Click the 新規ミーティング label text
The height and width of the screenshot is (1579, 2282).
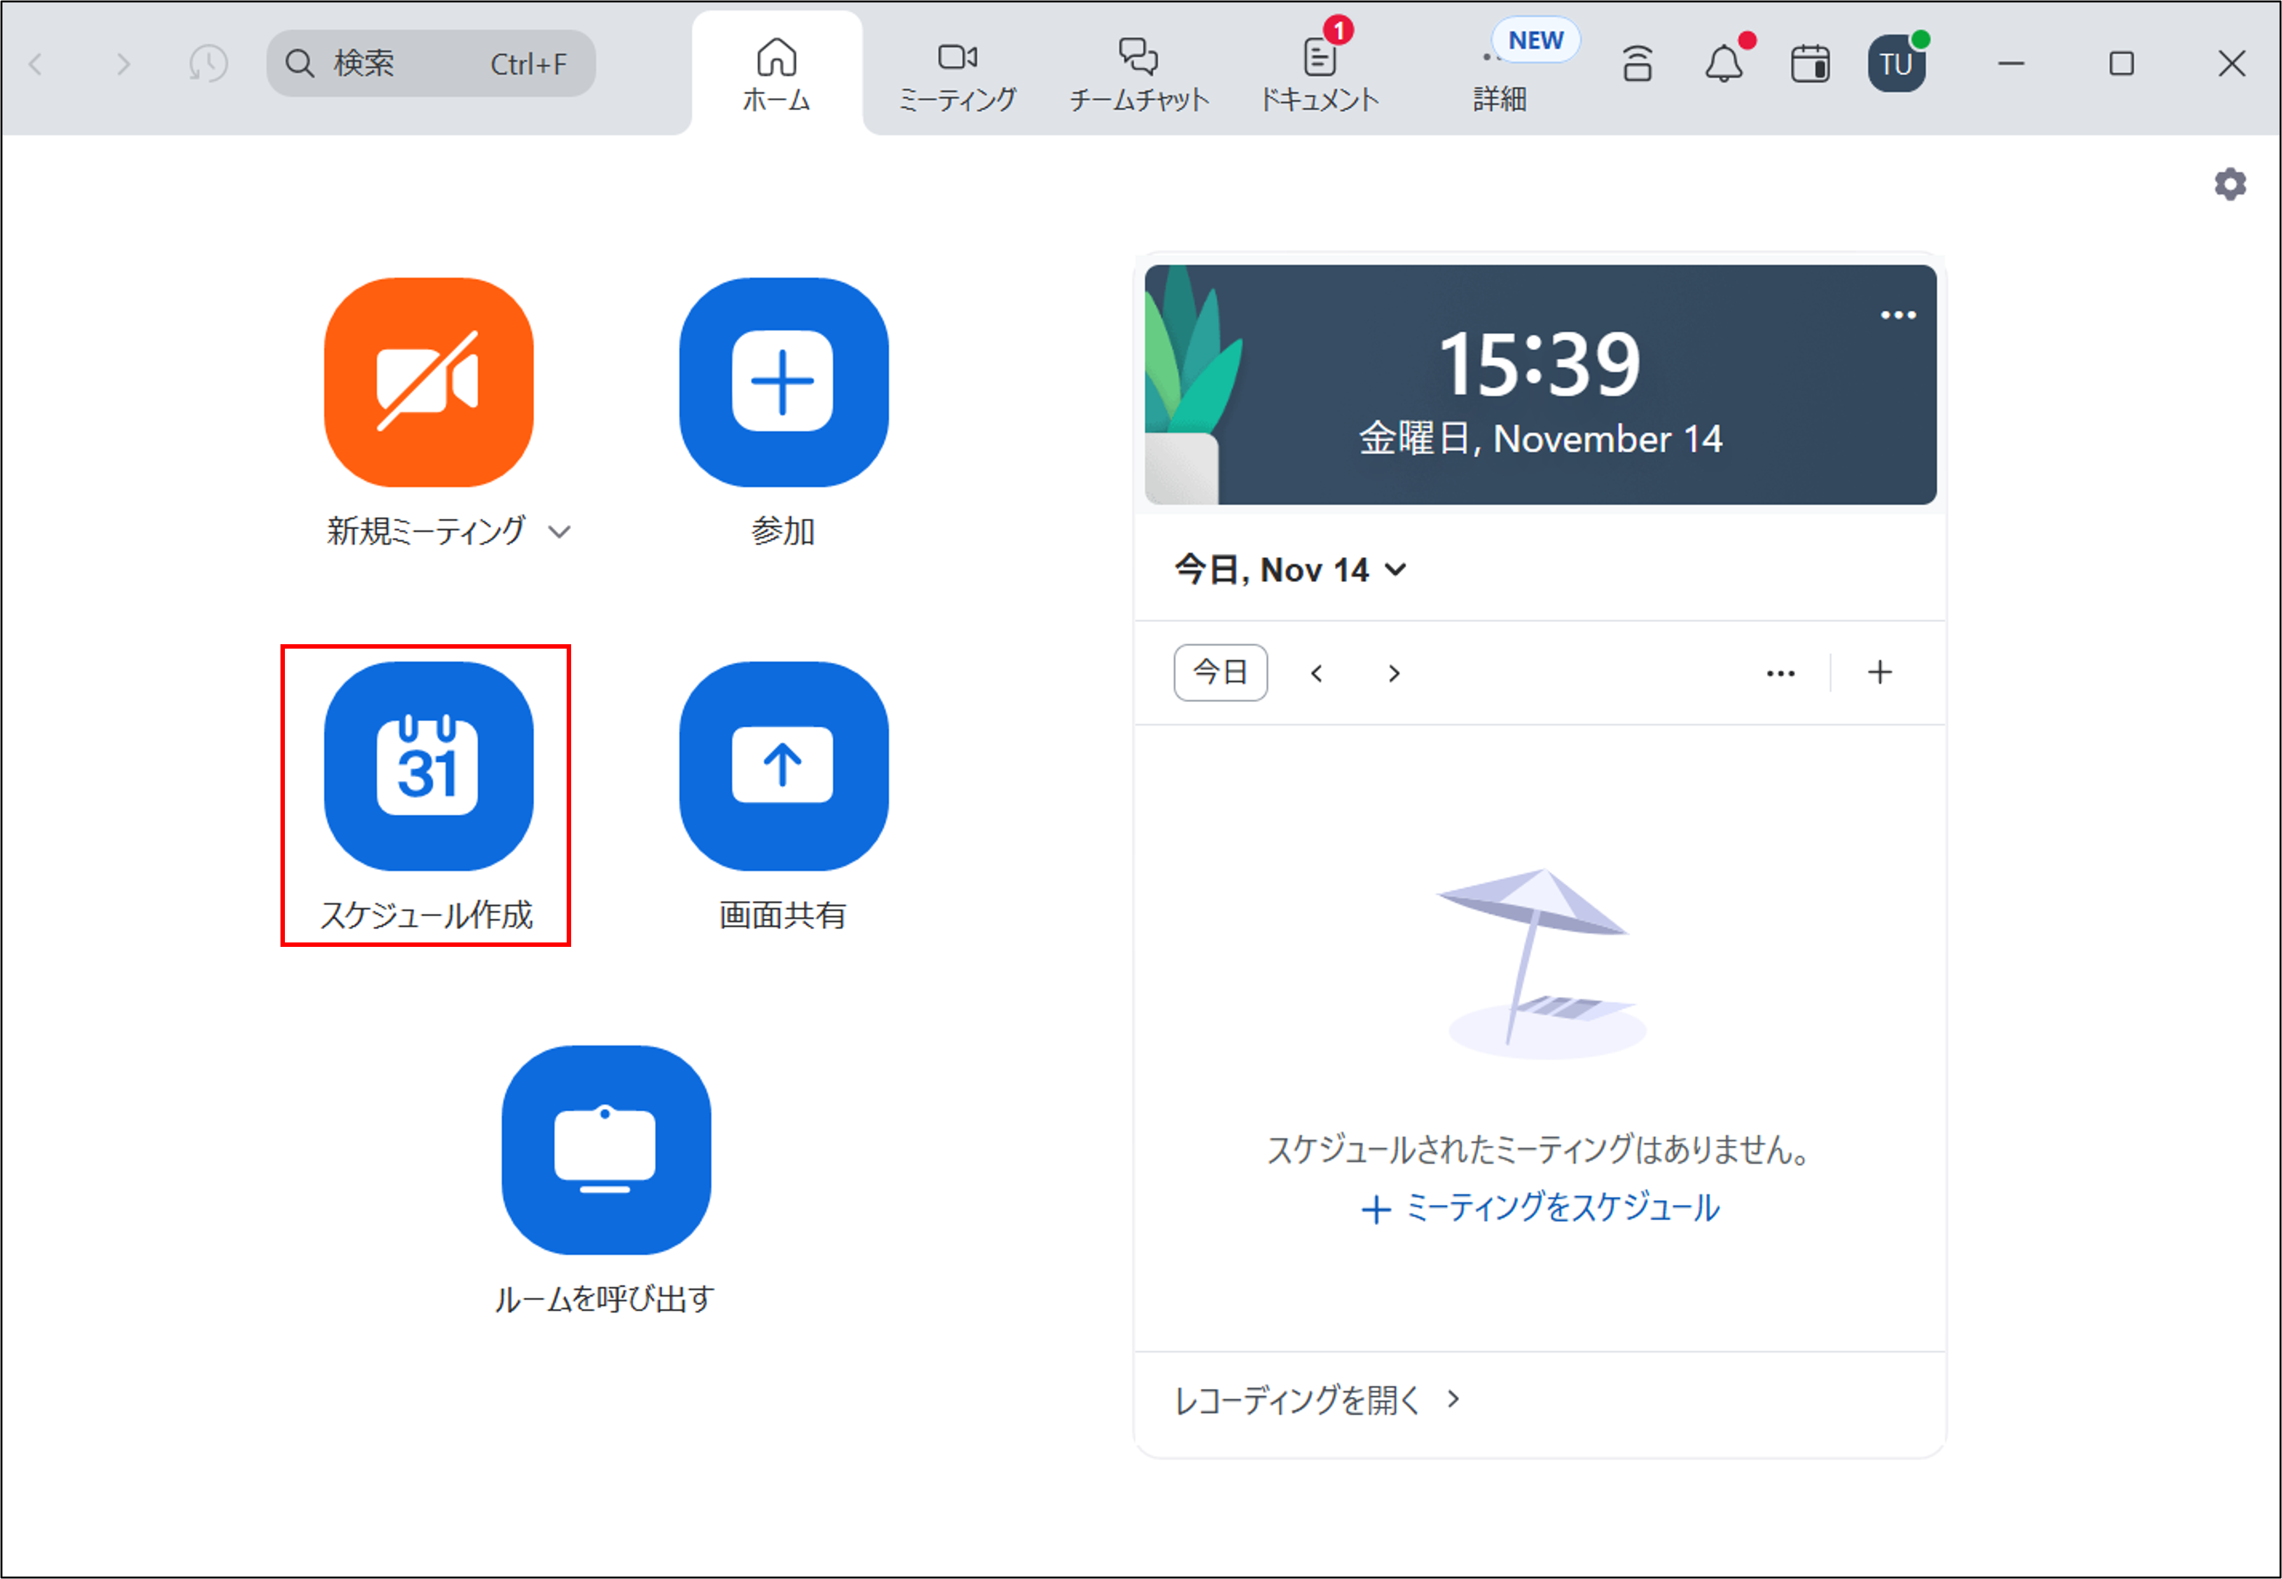click(427, 531)
